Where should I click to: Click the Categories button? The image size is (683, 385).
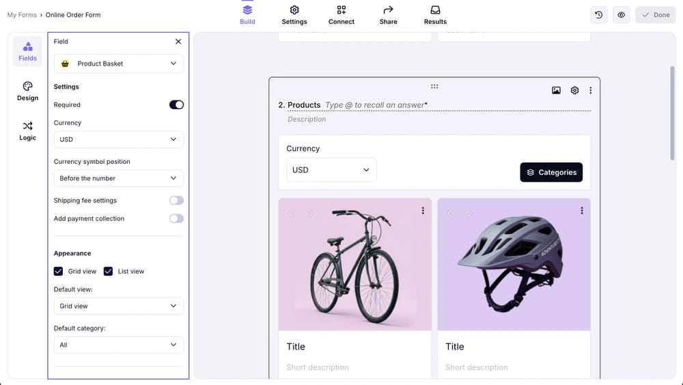(551, 173)
